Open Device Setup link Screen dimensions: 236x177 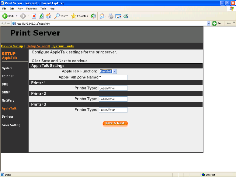click(x=12, y=46)
